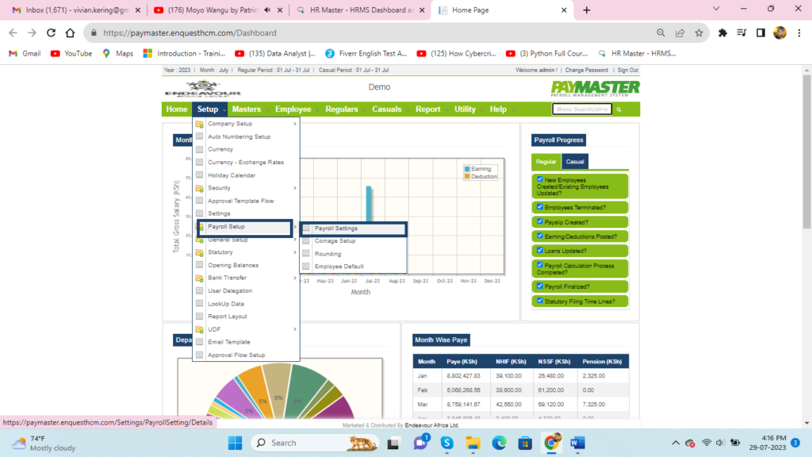Click the Sign Out link
Viewport: 812px width, 457px height.
628,70
